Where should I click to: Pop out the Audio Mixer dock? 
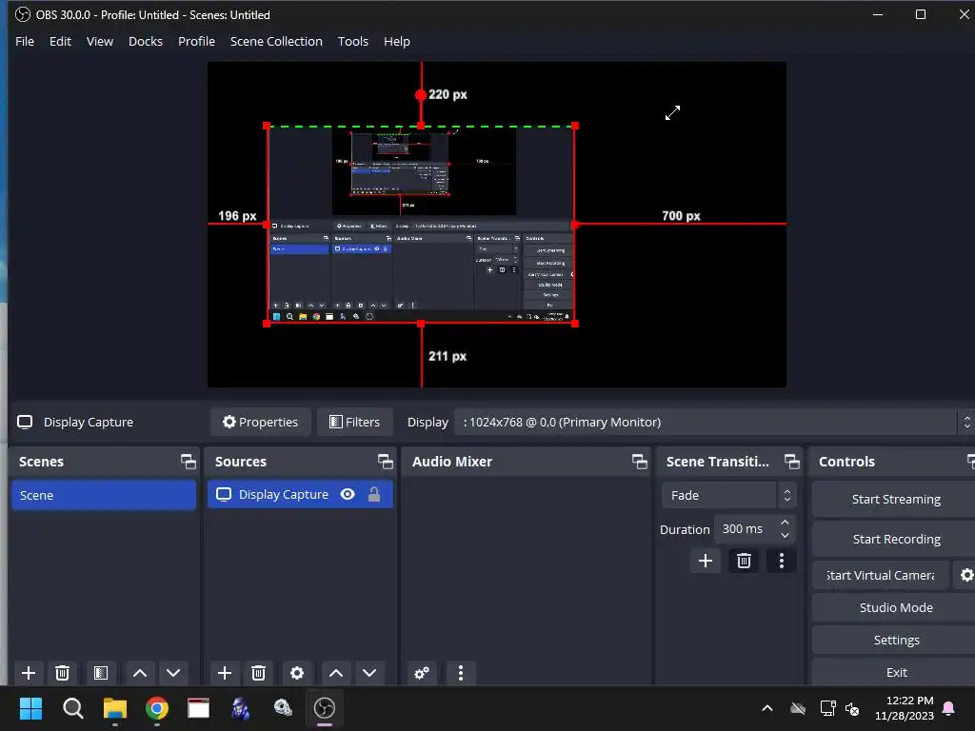pyautogui.click(x=639, y=462)
